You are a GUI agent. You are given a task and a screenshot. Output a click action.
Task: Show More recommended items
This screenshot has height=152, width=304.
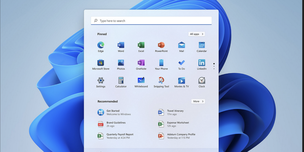(198, 101)
